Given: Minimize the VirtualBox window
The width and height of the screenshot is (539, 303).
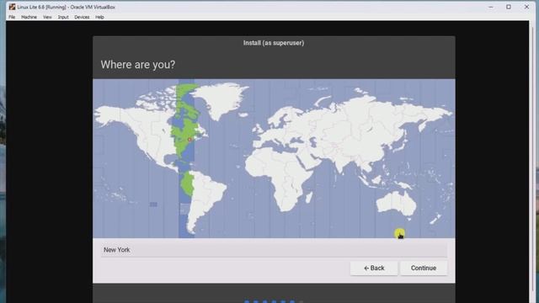Looking at the screenshot, I should point(491,7).
